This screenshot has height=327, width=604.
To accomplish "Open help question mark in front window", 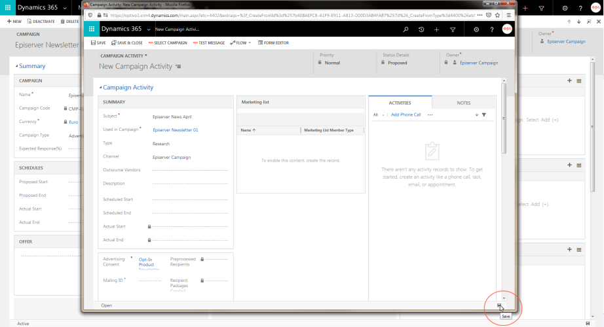I will (492, 29).
